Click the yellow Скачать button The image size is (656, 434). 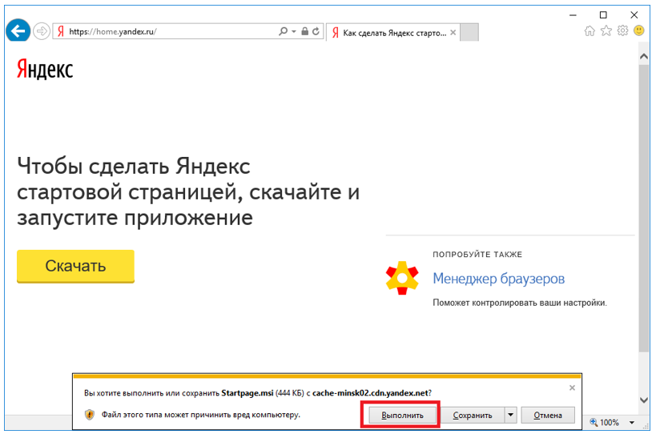(x=76, y=266)
